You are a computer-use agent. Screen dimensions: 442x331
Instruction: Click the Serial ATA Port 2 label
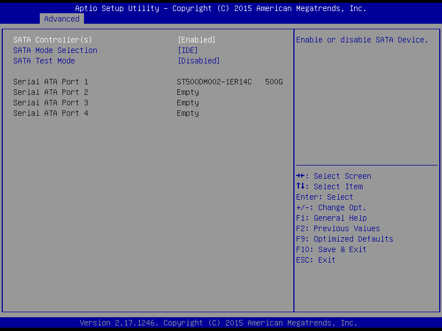51,92
